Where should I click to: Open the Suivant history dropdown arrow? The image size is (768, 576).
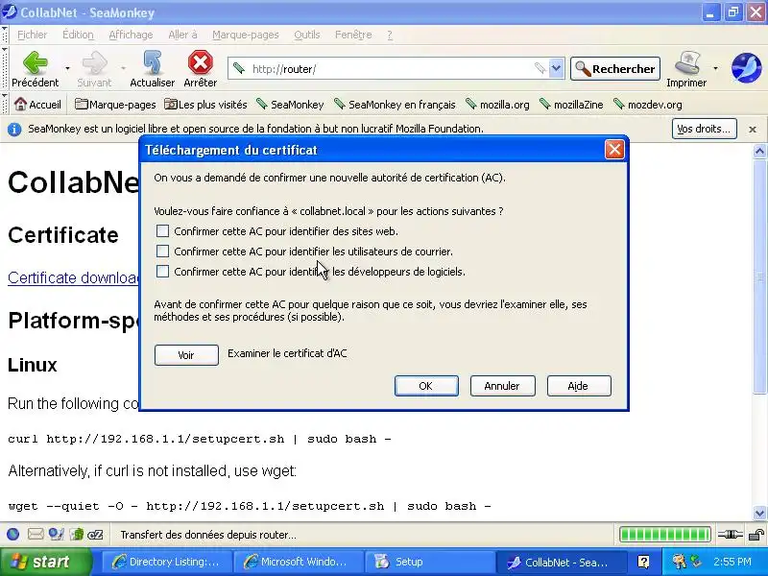(124, 68)
